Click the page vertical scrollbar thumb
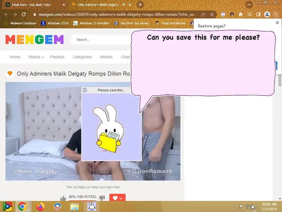 (x=280, y=80)
